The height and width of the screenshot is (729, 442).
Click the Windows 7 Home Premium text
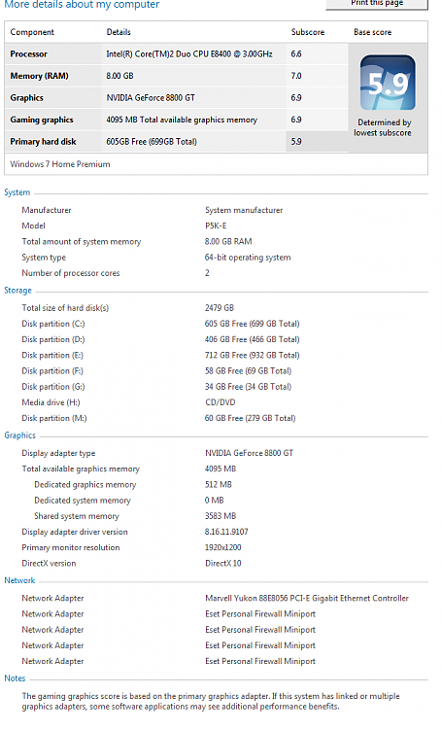tap(60, 164)
